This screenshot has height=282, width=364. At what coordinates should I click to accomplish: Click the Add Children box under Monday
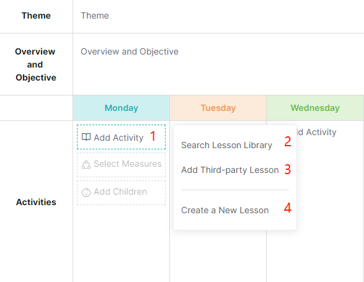coord(121,193)
